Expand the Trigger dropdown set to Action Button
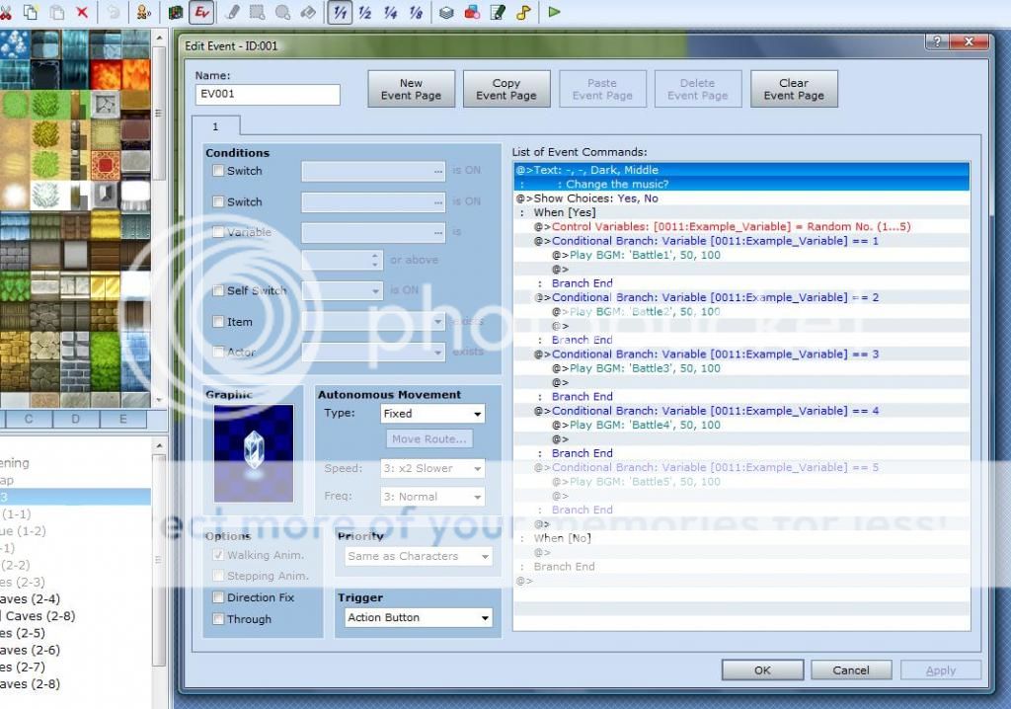This screenshot has height=709, width=1011. [418, 618]
